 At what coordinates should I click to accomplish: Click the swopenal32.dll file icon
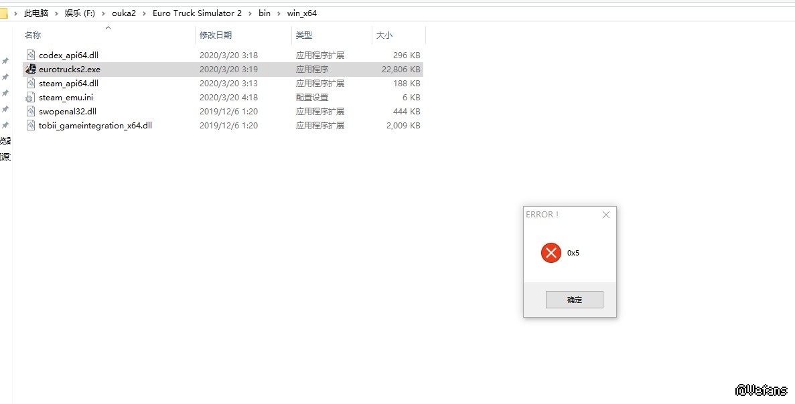pyautogui.click(x=30, y=112)
